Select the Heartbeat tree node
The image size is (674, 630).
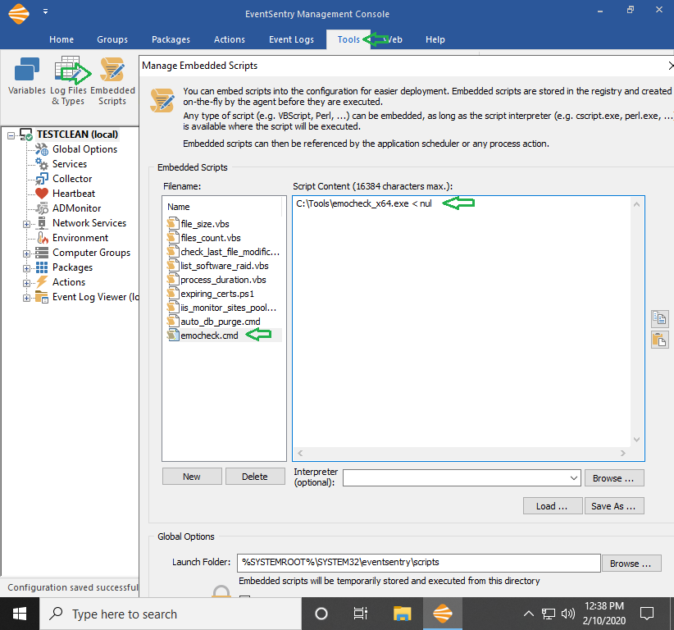[x=74, y=194]
